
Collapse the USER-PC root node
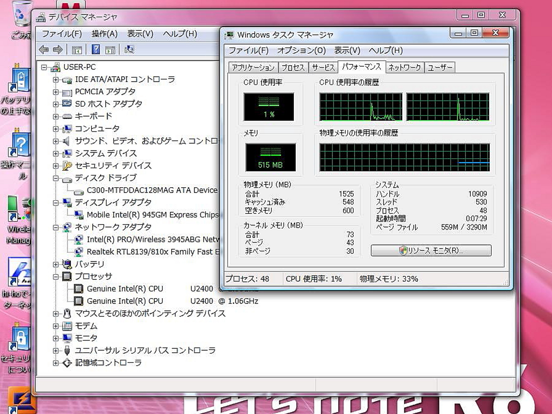point(44,67)
